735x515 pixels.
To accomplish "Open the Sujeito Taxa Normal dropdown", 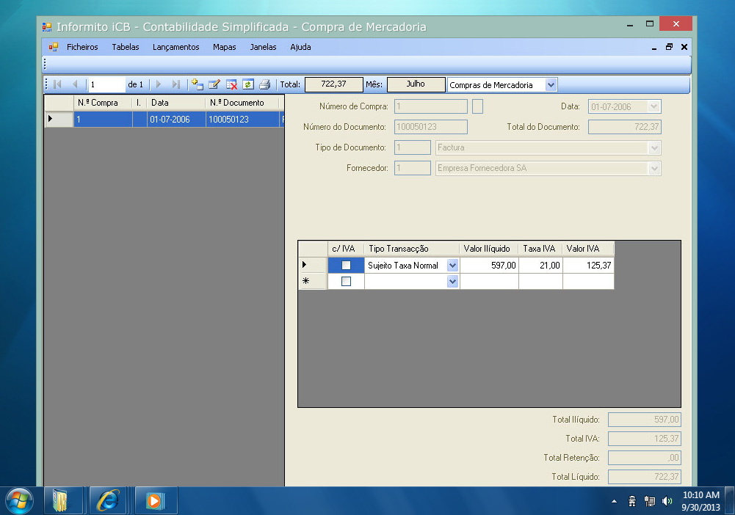I will coord(452,266).
